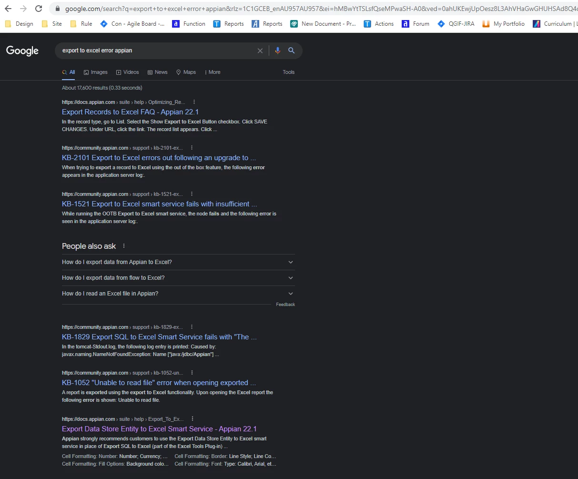Open the More search filters dropdown
Screen dimensions: 578x479
click(x=213, y=72)
